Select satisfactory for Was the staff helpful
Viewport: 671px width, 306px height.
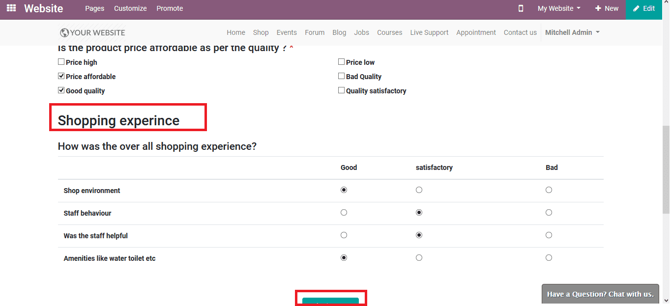click(x=419, y=235)
